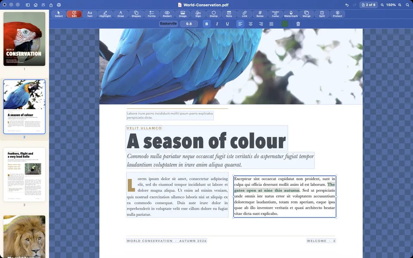This screenshot has height=258, width=413.
Task: Open the Merge tool
Action: click(307, 14)
